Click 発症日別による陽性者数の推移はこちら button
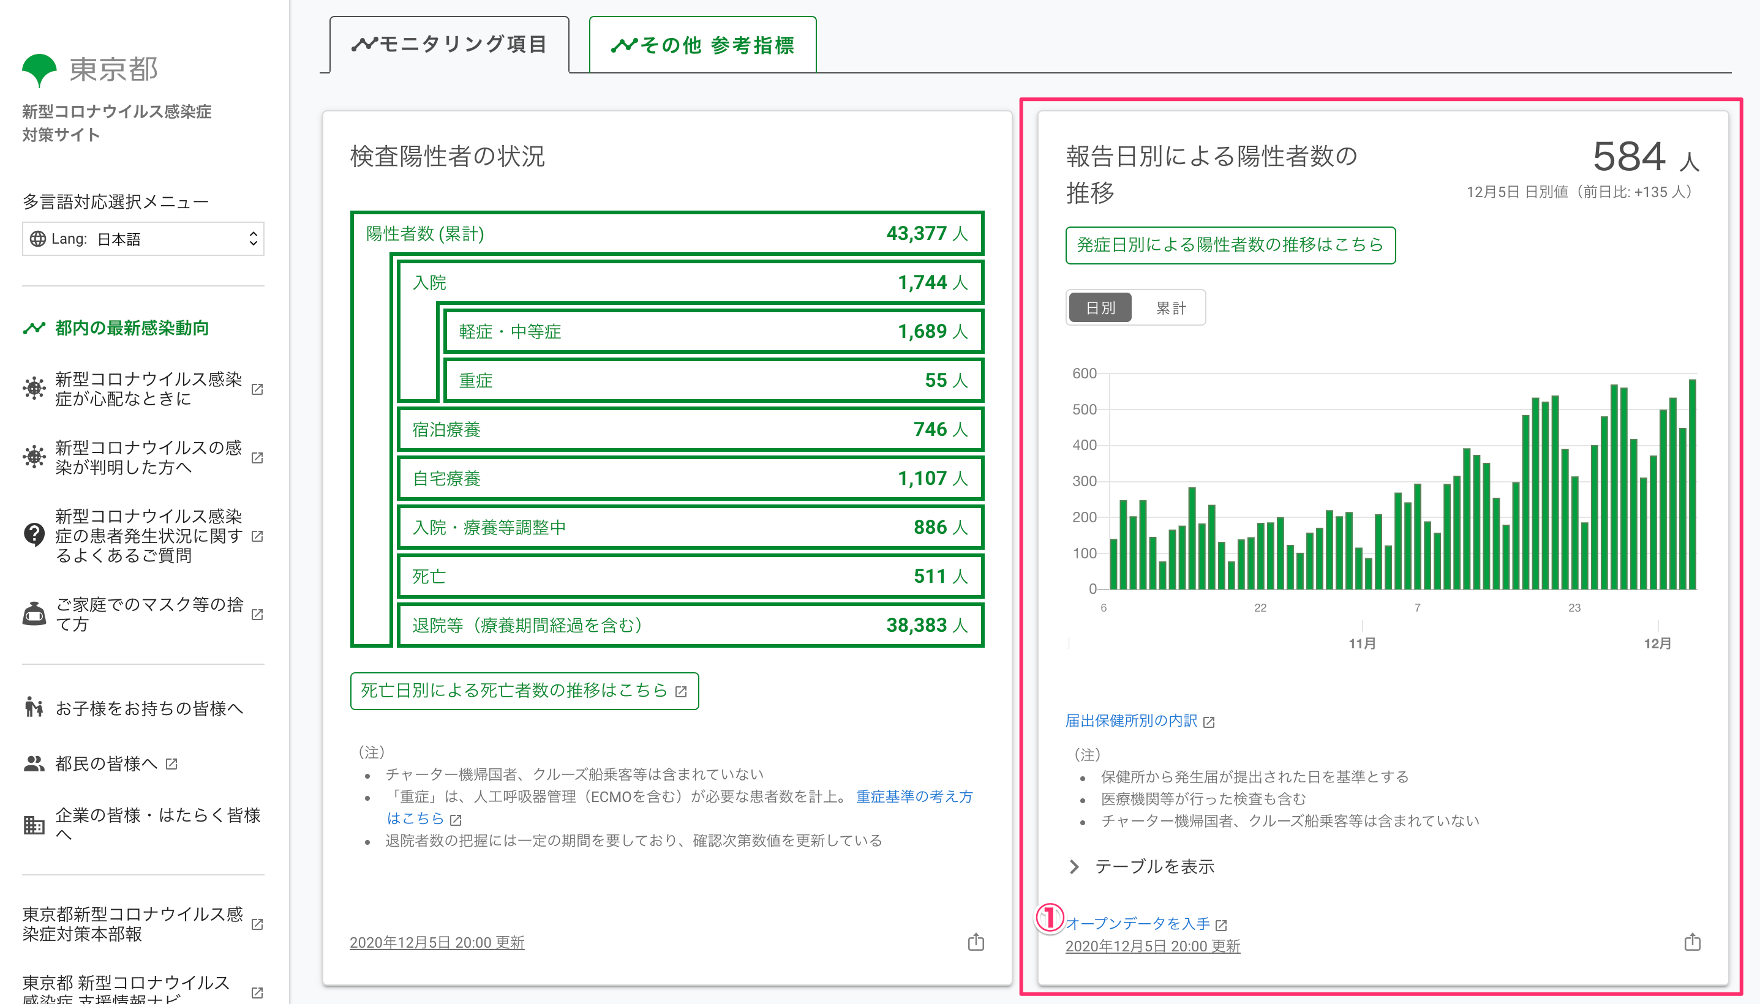The height and width of the screenshot is (1004, 1760). [x=1230, y=245]
